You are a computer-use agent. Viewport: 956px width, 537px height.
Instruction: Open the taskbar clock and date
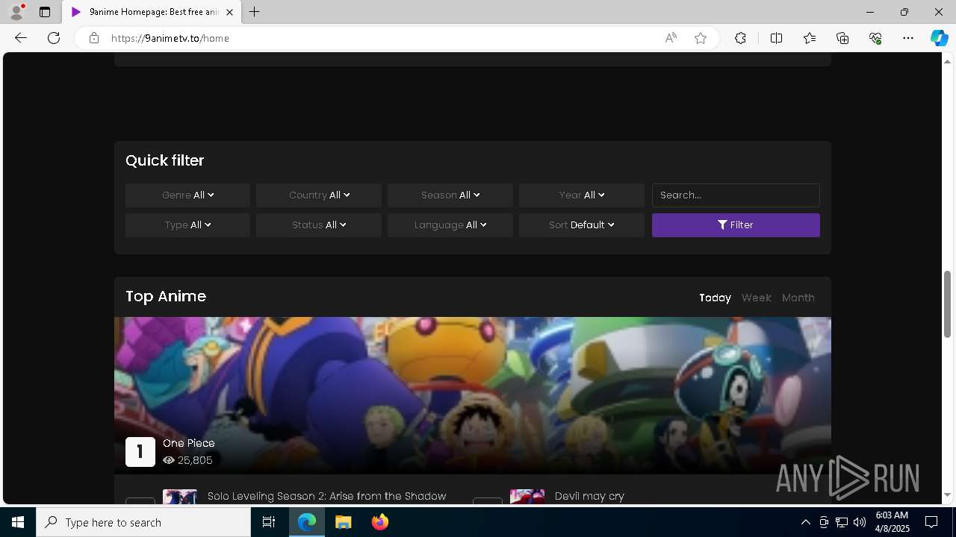coord(892,522)
